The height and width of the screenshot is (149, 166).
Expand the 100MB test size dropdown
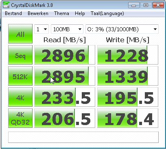coord(67,29)
